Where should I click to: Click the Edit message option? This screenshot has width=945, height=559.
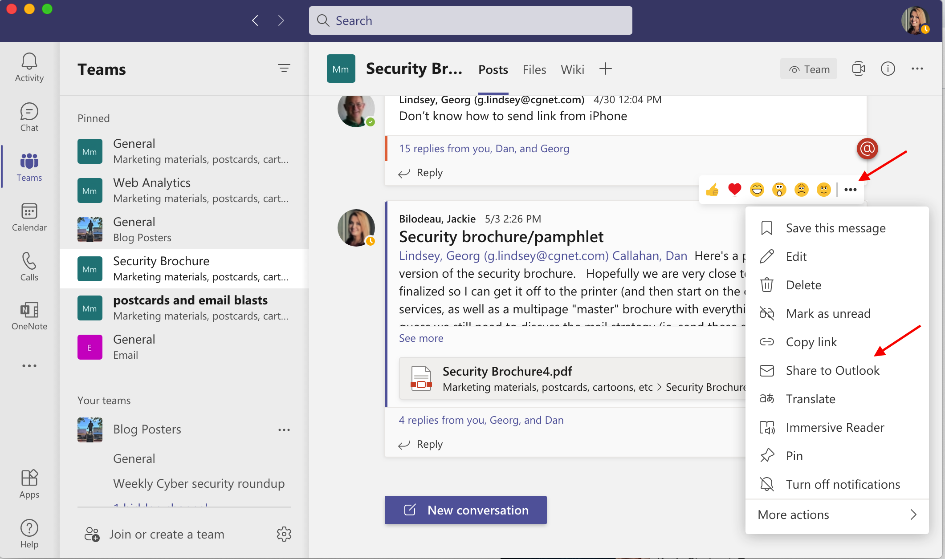point(797,255)
